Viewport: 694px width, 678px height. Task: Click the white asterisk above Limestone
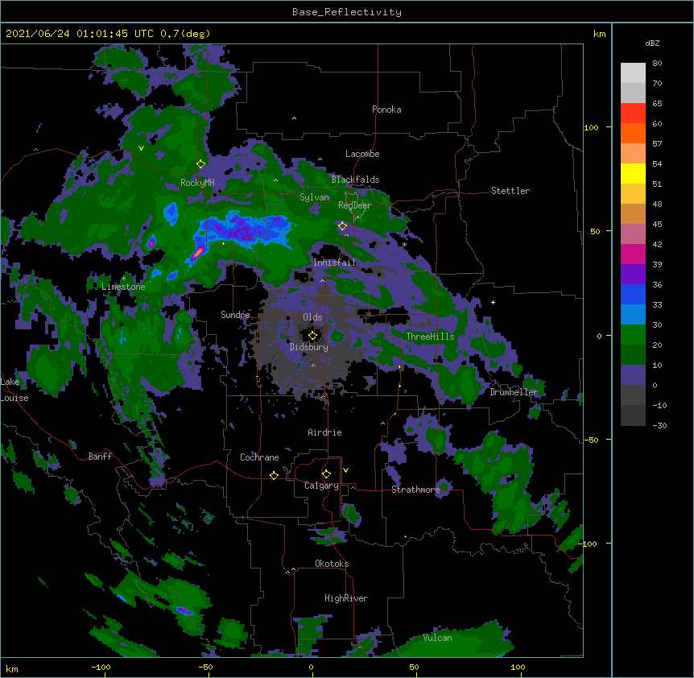point(123,279)
